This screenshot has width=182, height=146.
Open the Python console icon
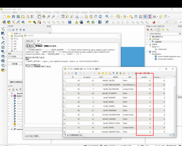[88, 22]
